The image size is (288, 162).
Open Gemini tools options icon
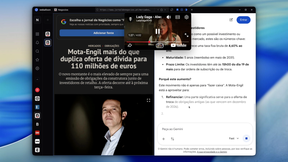pos(172,139)
